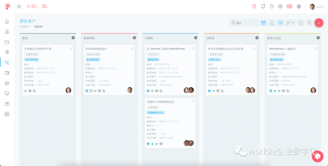This screenshot has width=328, height=166.
Task: Click the 应用程序 breadcrumb link
Action: tap(24, 27)
